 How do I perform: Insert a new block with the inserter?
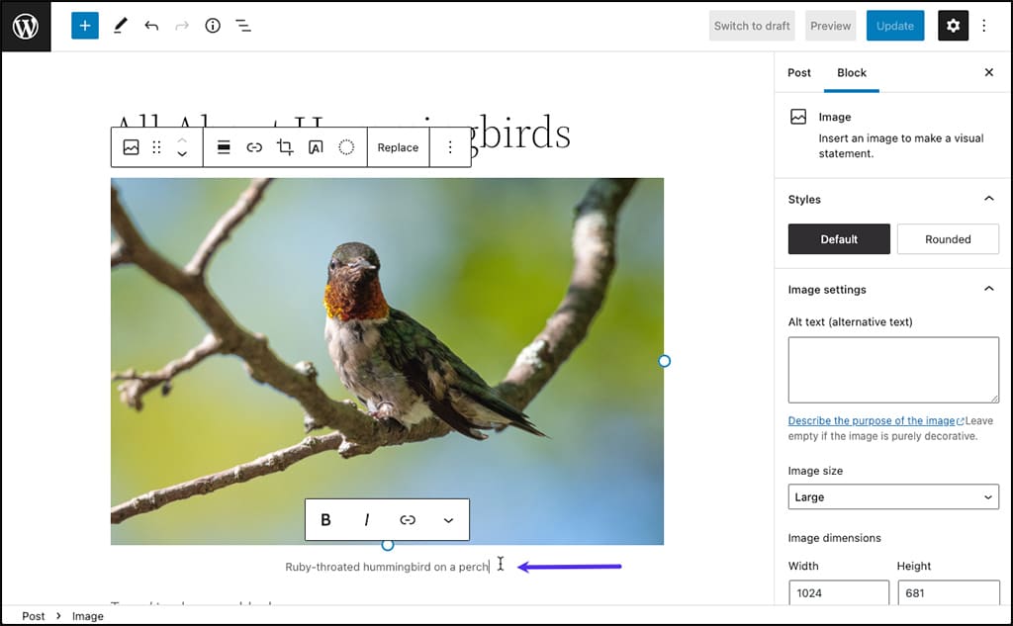[84, 25]
